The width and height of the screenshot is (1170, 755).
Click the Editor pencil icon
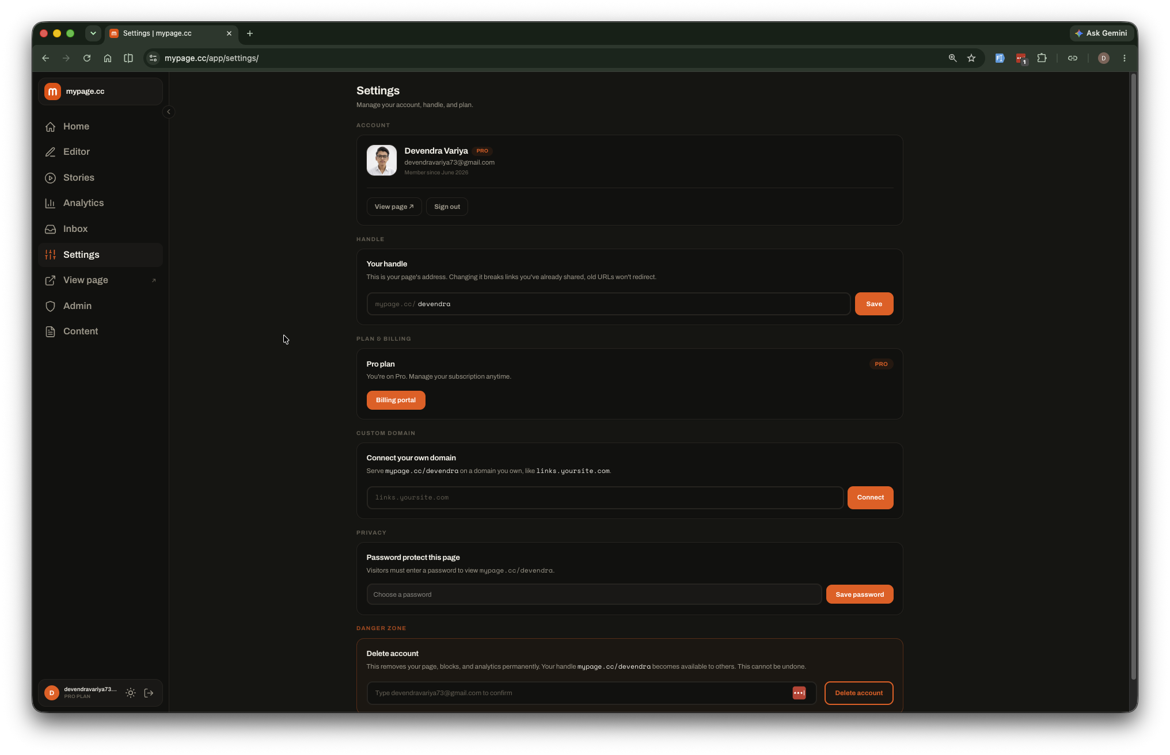coord(51,152)
